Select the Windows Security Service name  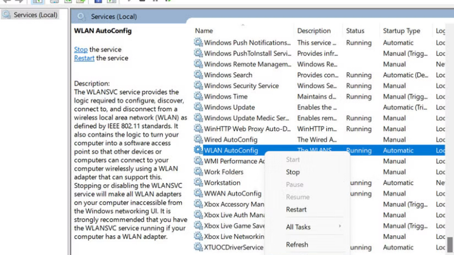click(x=241, y=86)
